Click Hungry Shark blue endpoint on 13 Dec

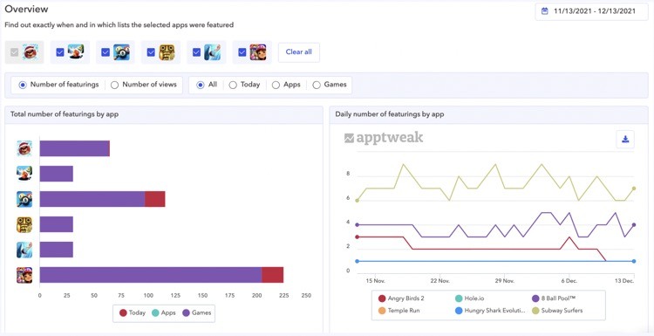[634, 261]
